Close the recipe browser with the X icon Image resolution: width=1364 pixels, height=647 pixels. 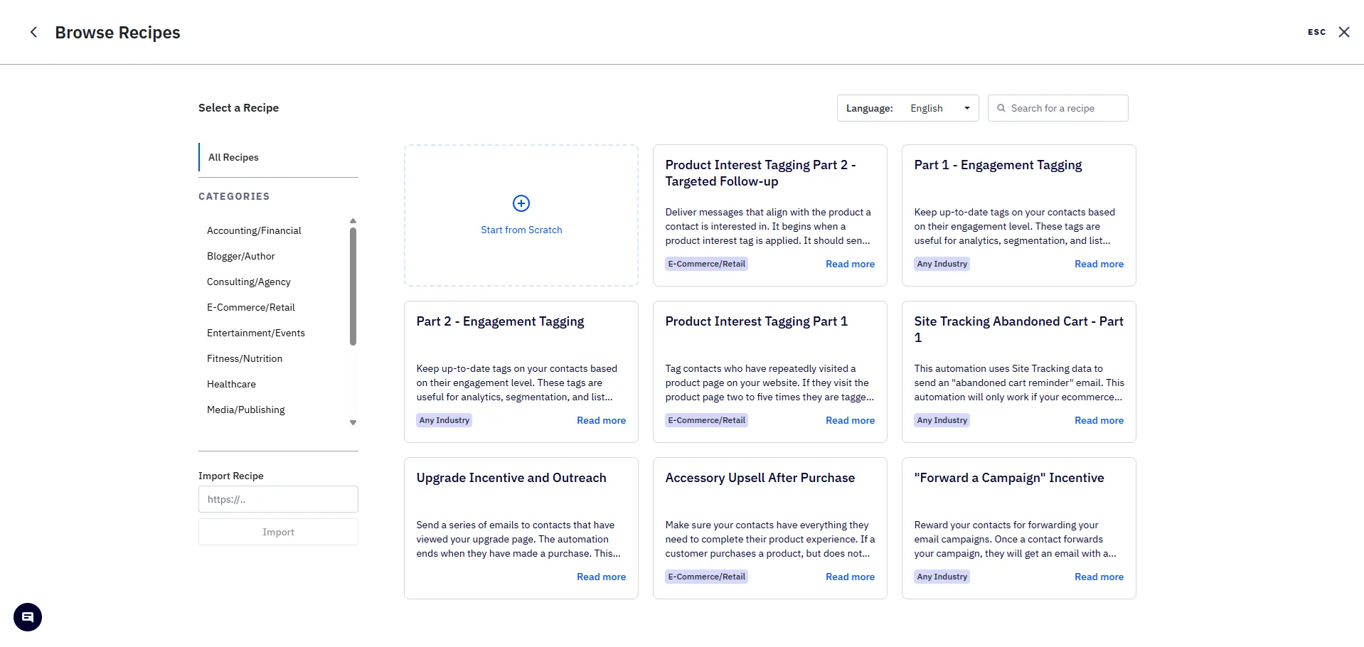(x=1343, y=32)
